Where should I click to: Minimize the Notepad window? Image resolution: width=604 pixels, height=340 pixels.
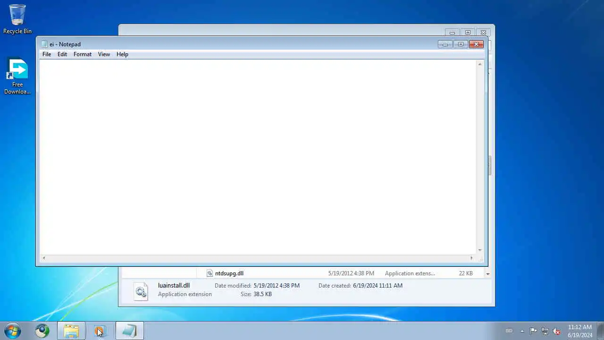click(x=445, y=44)
